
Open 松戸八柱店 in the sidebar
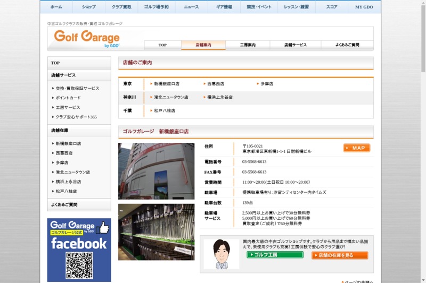click(66, 191)
